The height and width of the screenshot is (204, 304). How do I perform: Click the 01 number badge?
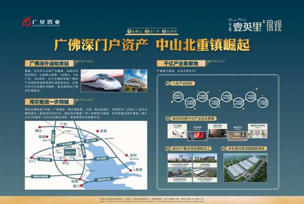click(x=168, y=84)
